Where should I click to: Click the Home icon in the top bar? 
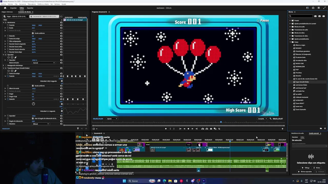pyautogui.click(x=5, y=8)
